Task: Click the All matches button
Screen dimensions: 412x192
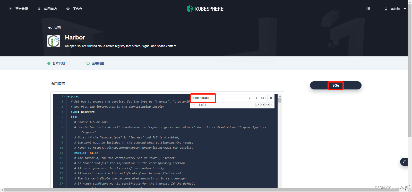Action: pyautogui.click(x=263, y=98)
